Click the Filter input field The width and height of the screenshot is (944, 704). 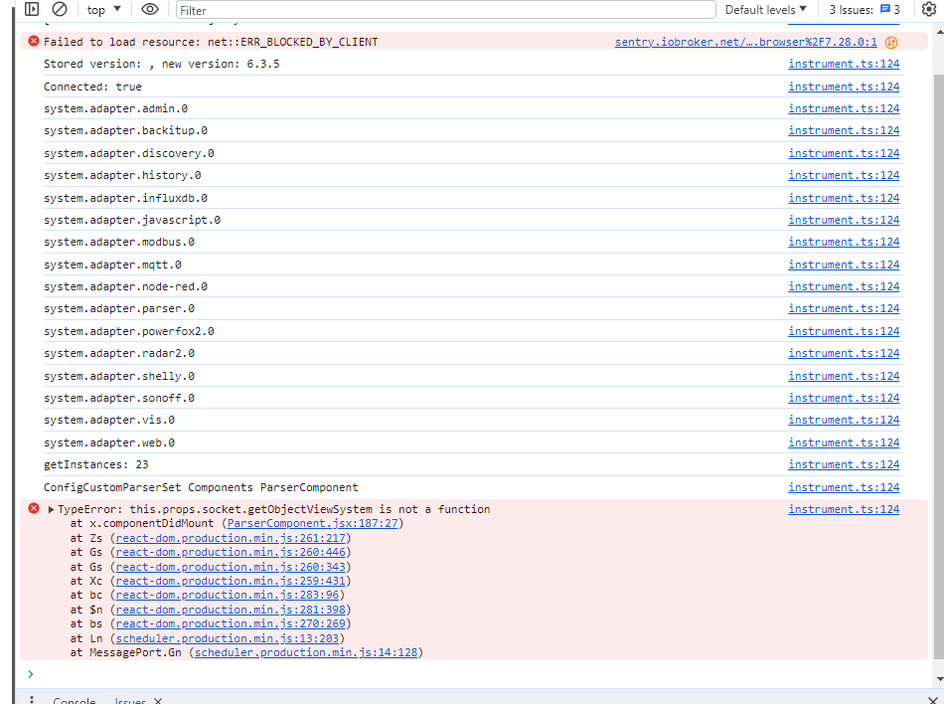pos(447,9)
